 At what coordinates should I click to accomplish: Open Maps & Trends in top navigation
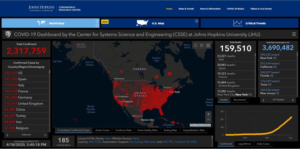186,9
